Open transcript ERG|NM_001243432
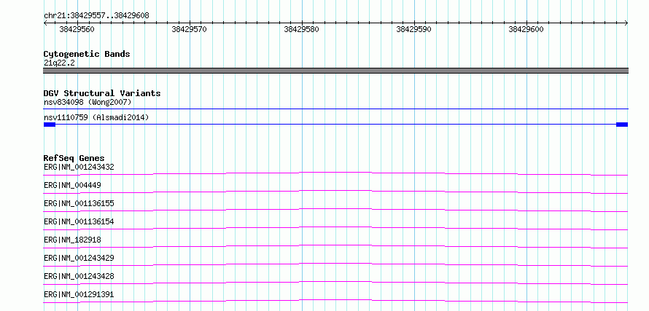 [x=79, y=167]
